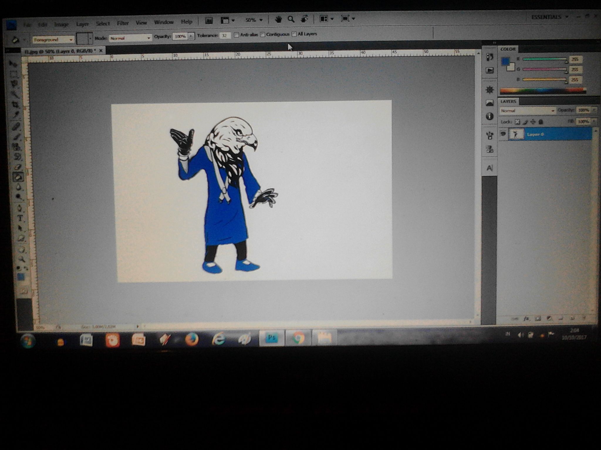
Task: Enable the Contiguous checkbox
Action: coord(263,35)
